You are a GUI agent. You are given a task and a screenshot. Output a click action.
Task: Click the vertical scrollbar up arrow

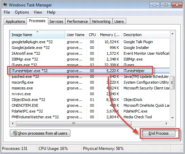(x=172, y=34)
